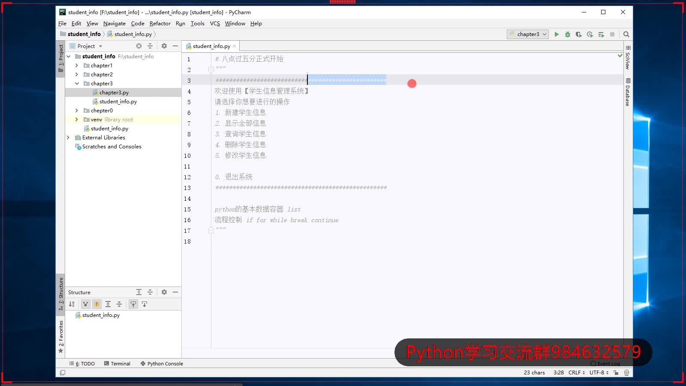This screenshot has height=386, width=686.
Task: Collapse the chapter3 folder
Action: 77,84
